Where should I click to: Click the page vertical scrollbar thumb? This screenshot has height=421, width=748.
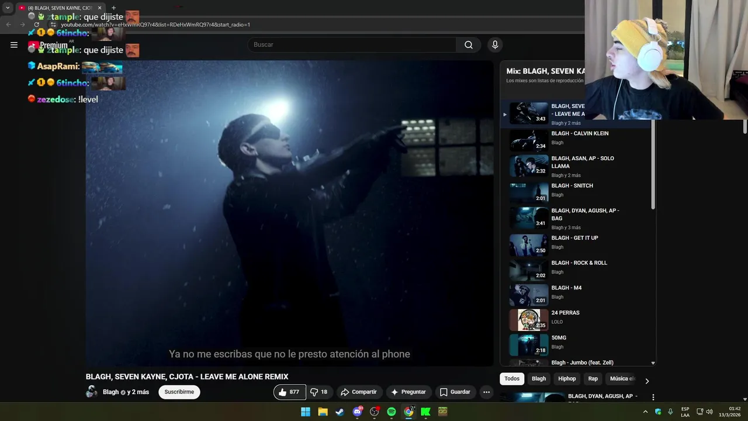point(744,126)
